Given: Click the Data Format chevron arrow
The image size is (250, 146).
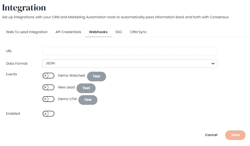Looking at the screenshot, I should [213, 63].
